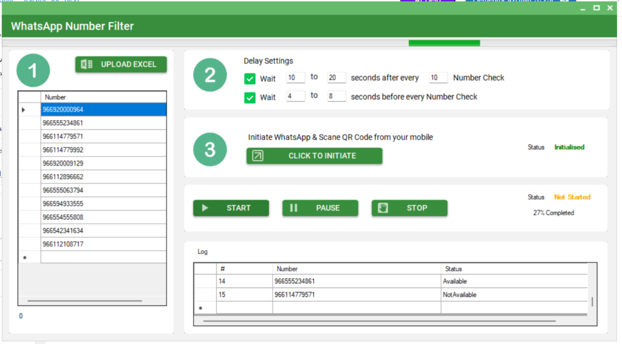Select number 966114779571 in the number list

[103, 137]
